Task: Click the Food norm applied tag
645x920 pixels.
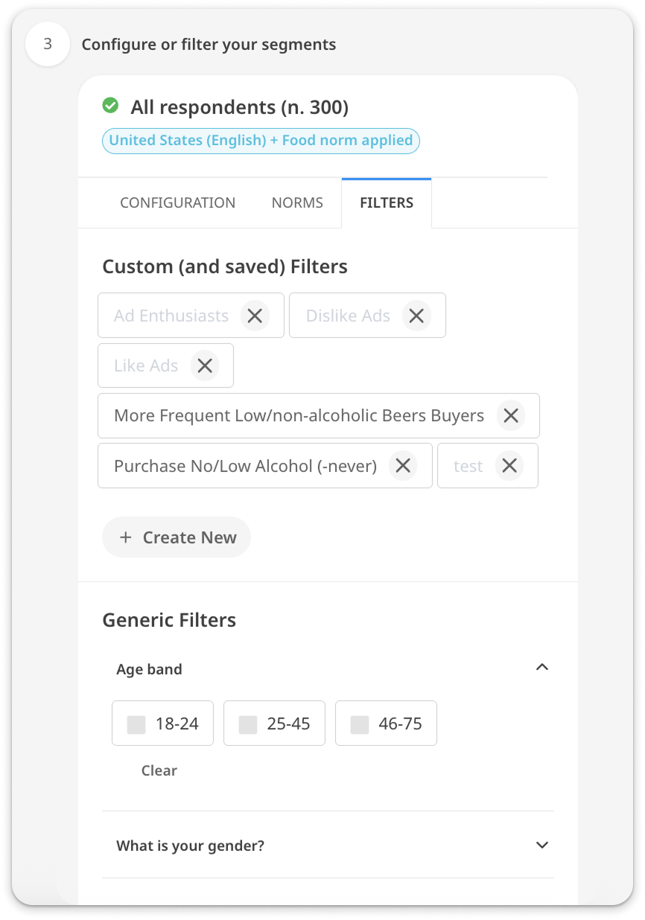Action: coord(261,141)
